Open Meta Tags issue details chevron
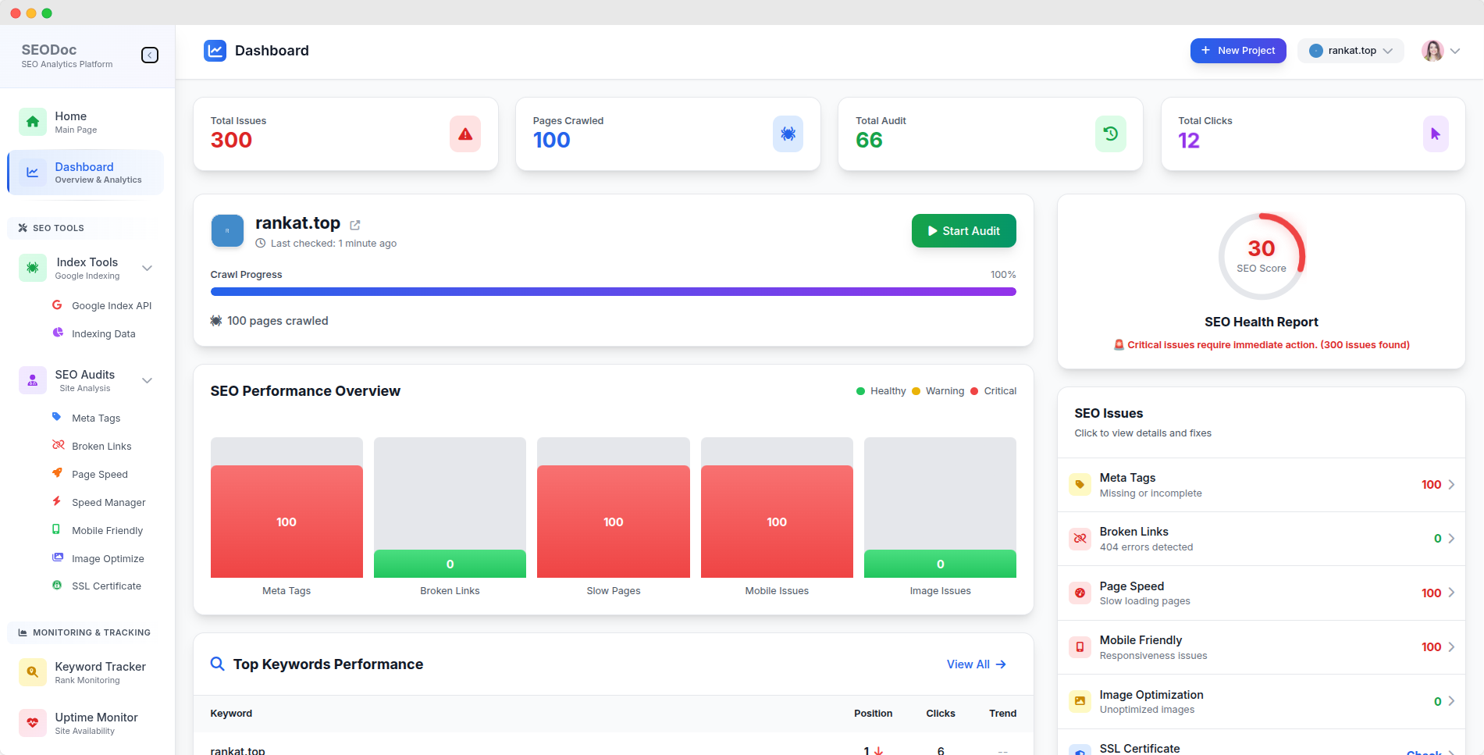Screen dimensions: 1484x755 click(x=1451, y=485)
